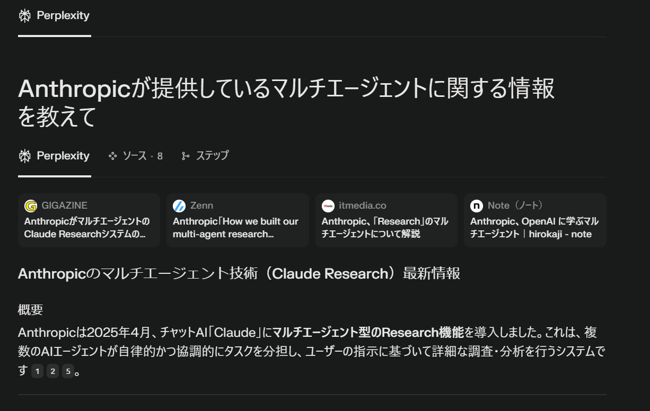
Task: Click the GIGAZINE yellow G favicon
Action: click(31, 205)
